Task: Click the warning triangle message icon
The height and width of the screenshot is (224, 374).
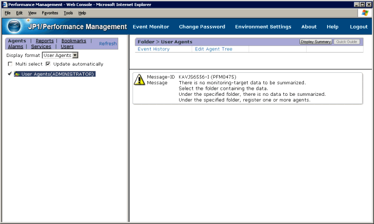Action: point(139,79)
